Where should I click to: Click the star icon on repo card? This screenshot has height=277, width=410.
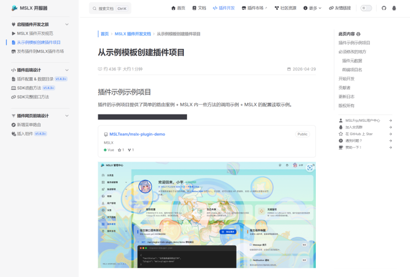(x=119, y=150)
